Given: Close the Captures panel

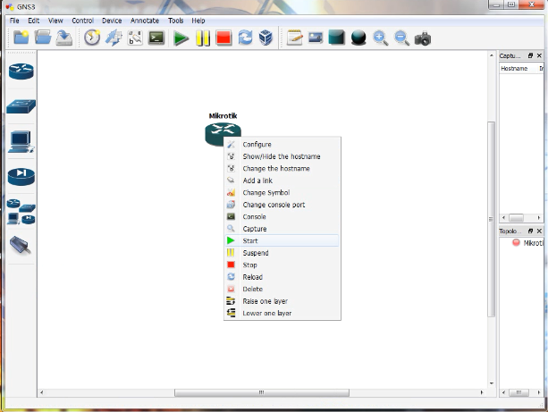Looking at the screenshot, I should tap(539, 55).
